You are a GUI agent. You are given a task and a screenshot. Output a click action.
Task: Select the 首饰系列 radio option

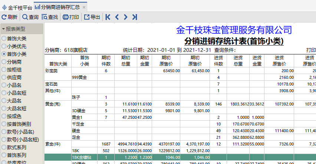(4, 155)
